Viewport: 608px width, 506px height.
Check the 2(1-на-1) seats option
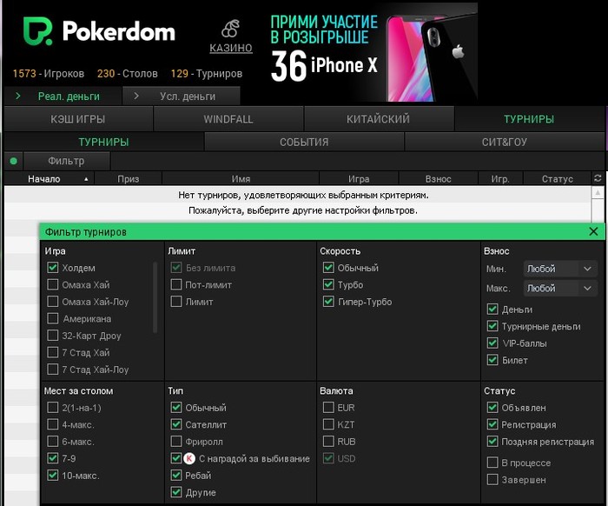53,408
